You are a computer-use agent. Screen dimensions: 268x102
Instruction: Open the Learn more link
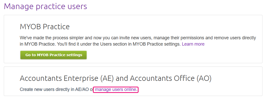click(x=193, y=44)
